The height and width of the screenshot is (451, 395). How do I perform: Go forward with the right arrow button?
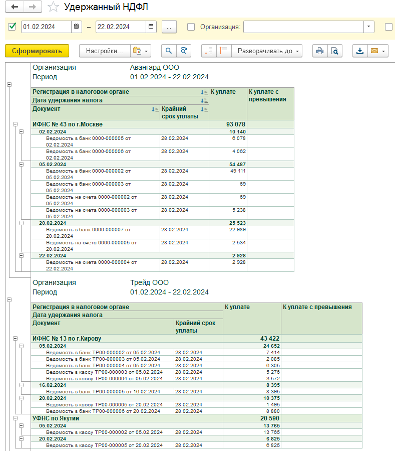[x=33, y=7]
